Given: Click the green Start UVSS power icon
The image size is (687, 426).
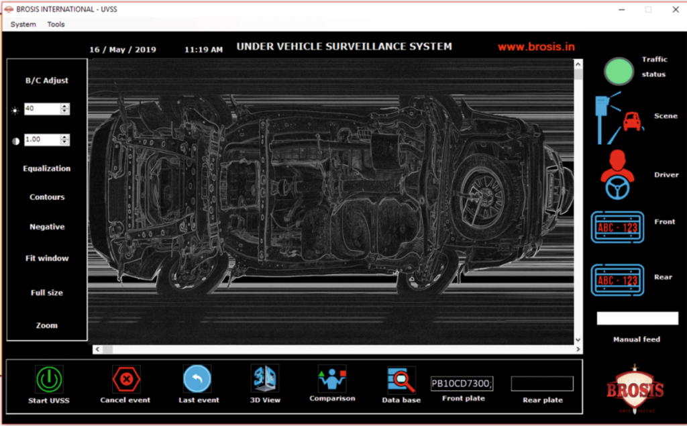Looking at the screenshot, I should 49,379.
